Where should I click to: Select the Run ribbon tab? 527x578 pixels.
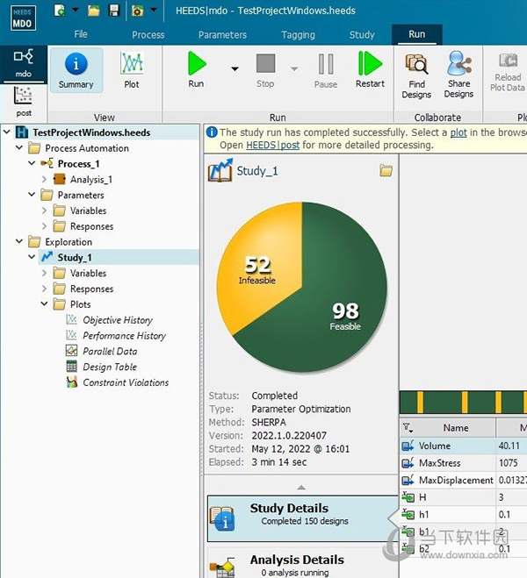pyautogui.click(x=417, y=34)
